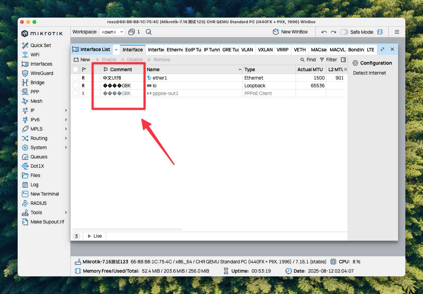Toggle the side panel layout icon
423x294 pixels.
(343, 60)
